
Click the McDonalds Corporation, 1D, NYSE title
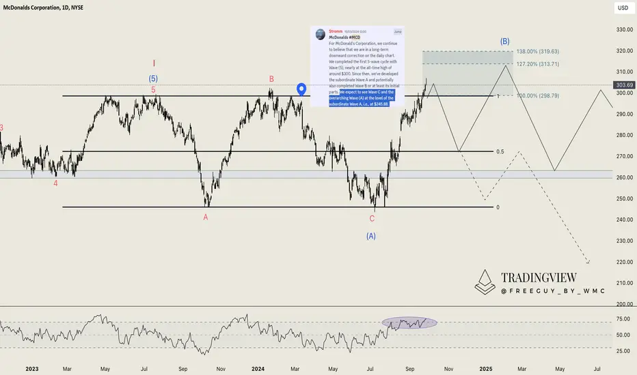pyautogui.click(x=43, y=7)
